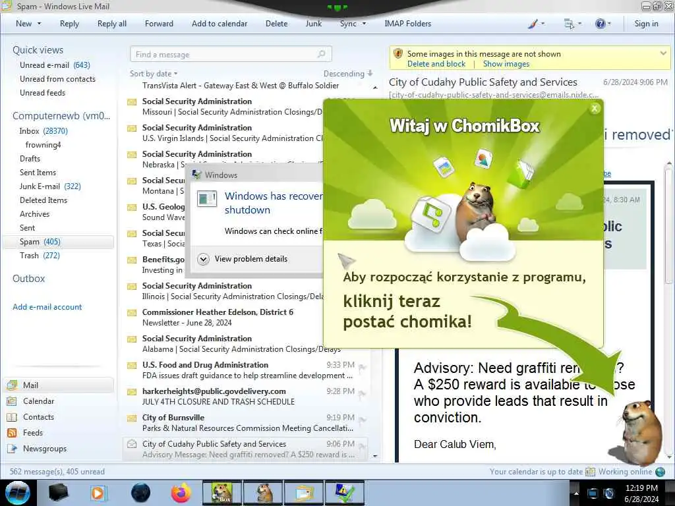Open the Sync dropdown arrow

click(x=364, y=24)
